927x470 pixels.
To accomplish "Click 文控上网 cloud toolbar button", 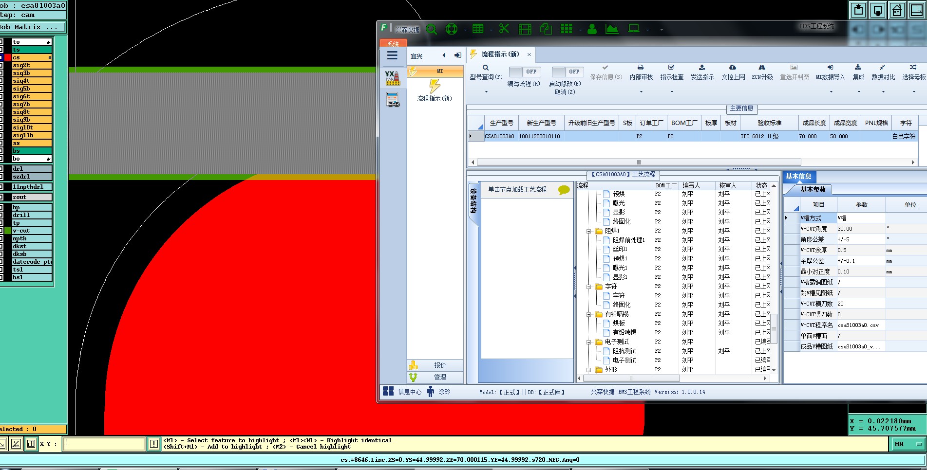I will pos(733,72).
